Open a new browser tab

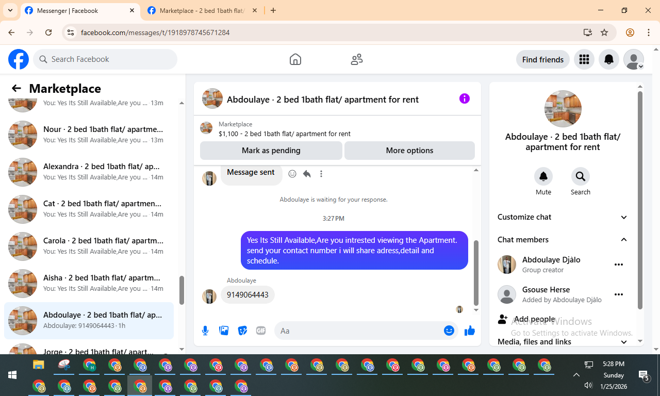point(273,10)
